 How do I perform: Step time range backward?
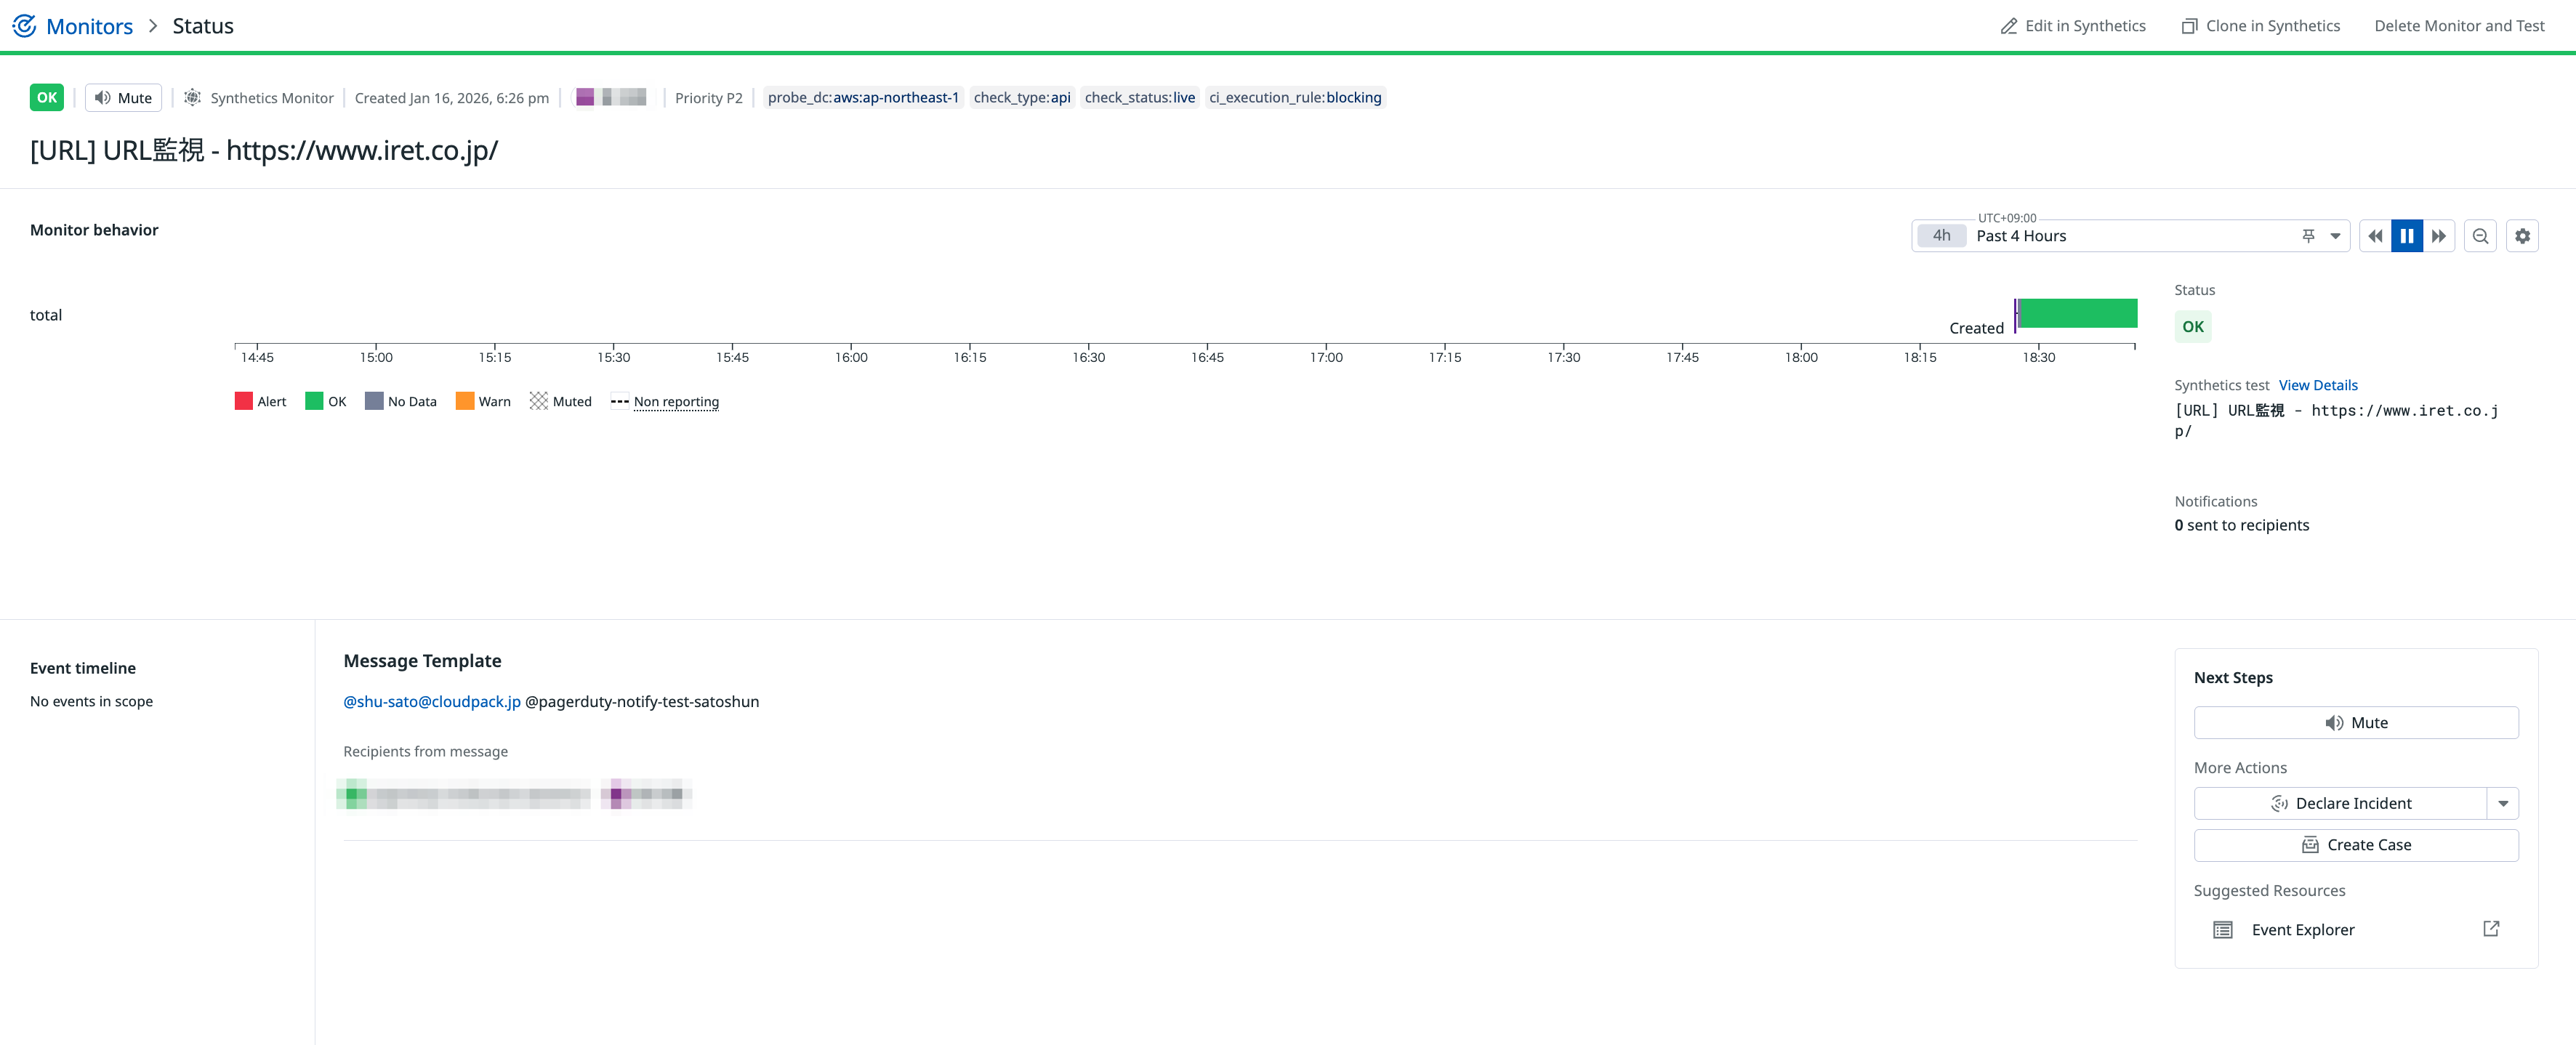pyautogui.click(x=2374, y=236)
